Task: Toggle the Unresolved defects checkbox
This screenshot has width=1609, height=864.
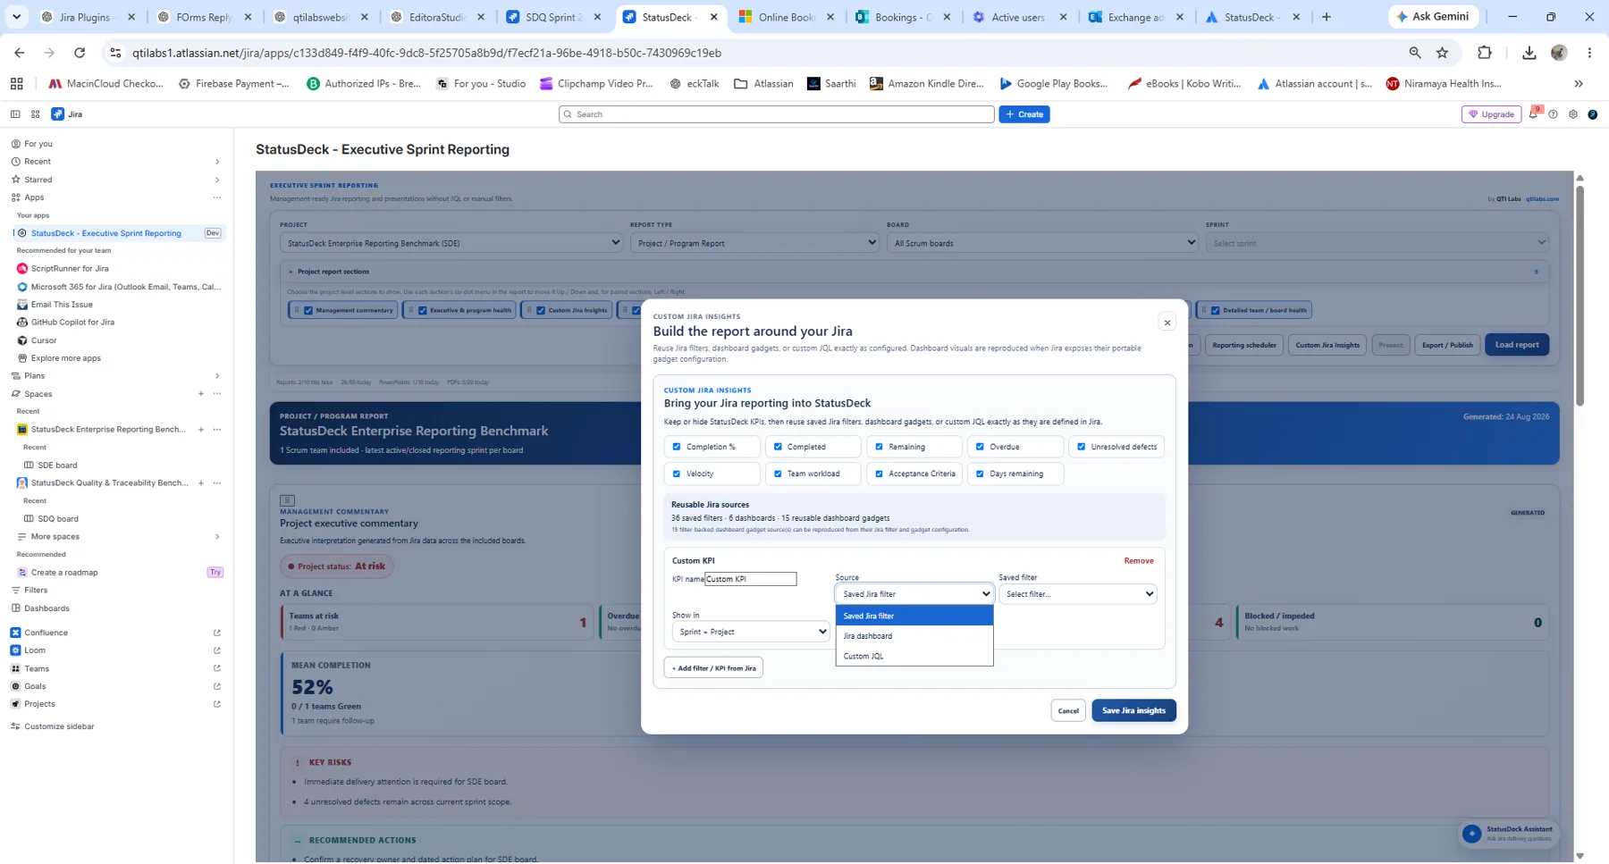Action: pos(1081,447)
